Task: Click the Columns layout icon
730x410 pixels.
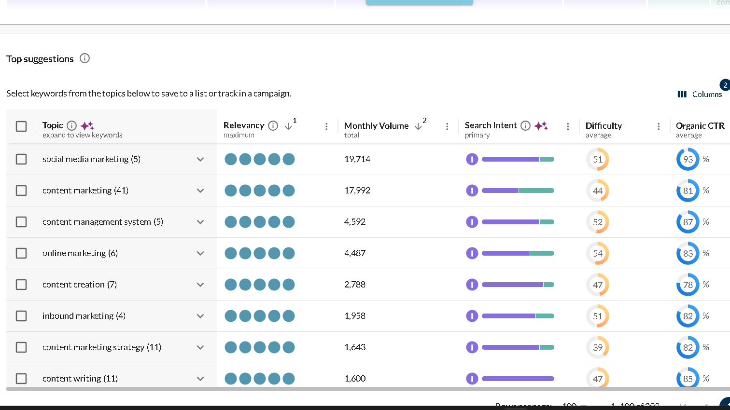Action: click(682, 94)
